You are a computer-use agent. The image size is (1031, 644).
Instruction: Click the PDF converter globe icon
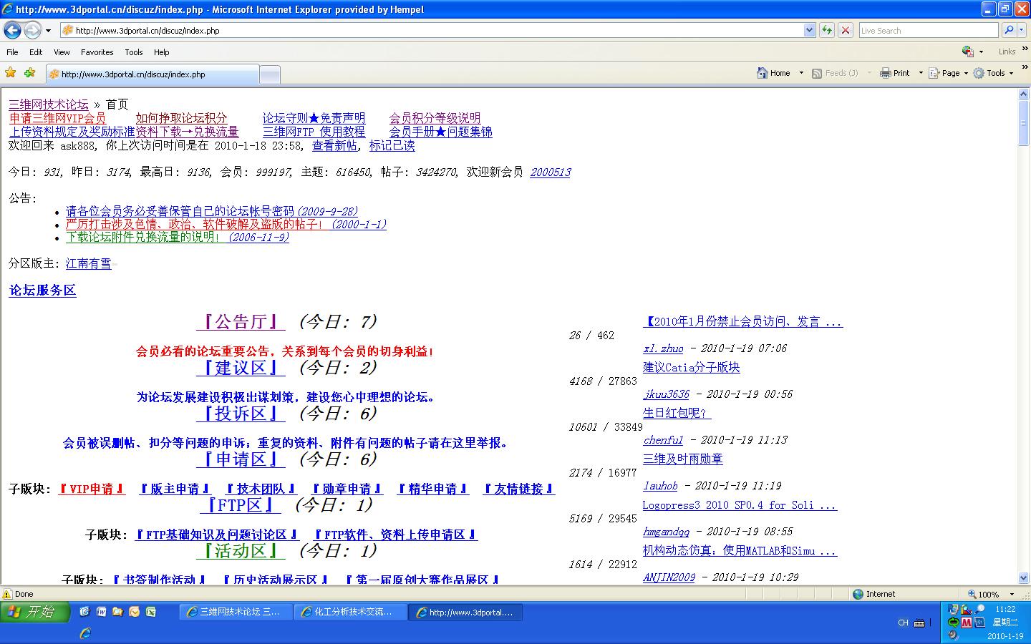pos(968,52)
